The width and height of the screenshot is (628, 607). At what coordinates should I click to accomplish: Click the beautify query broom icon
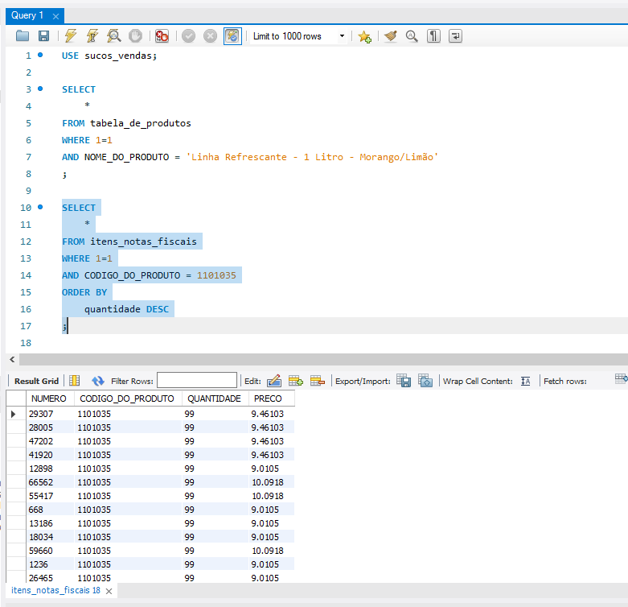(x=391, y=36)
